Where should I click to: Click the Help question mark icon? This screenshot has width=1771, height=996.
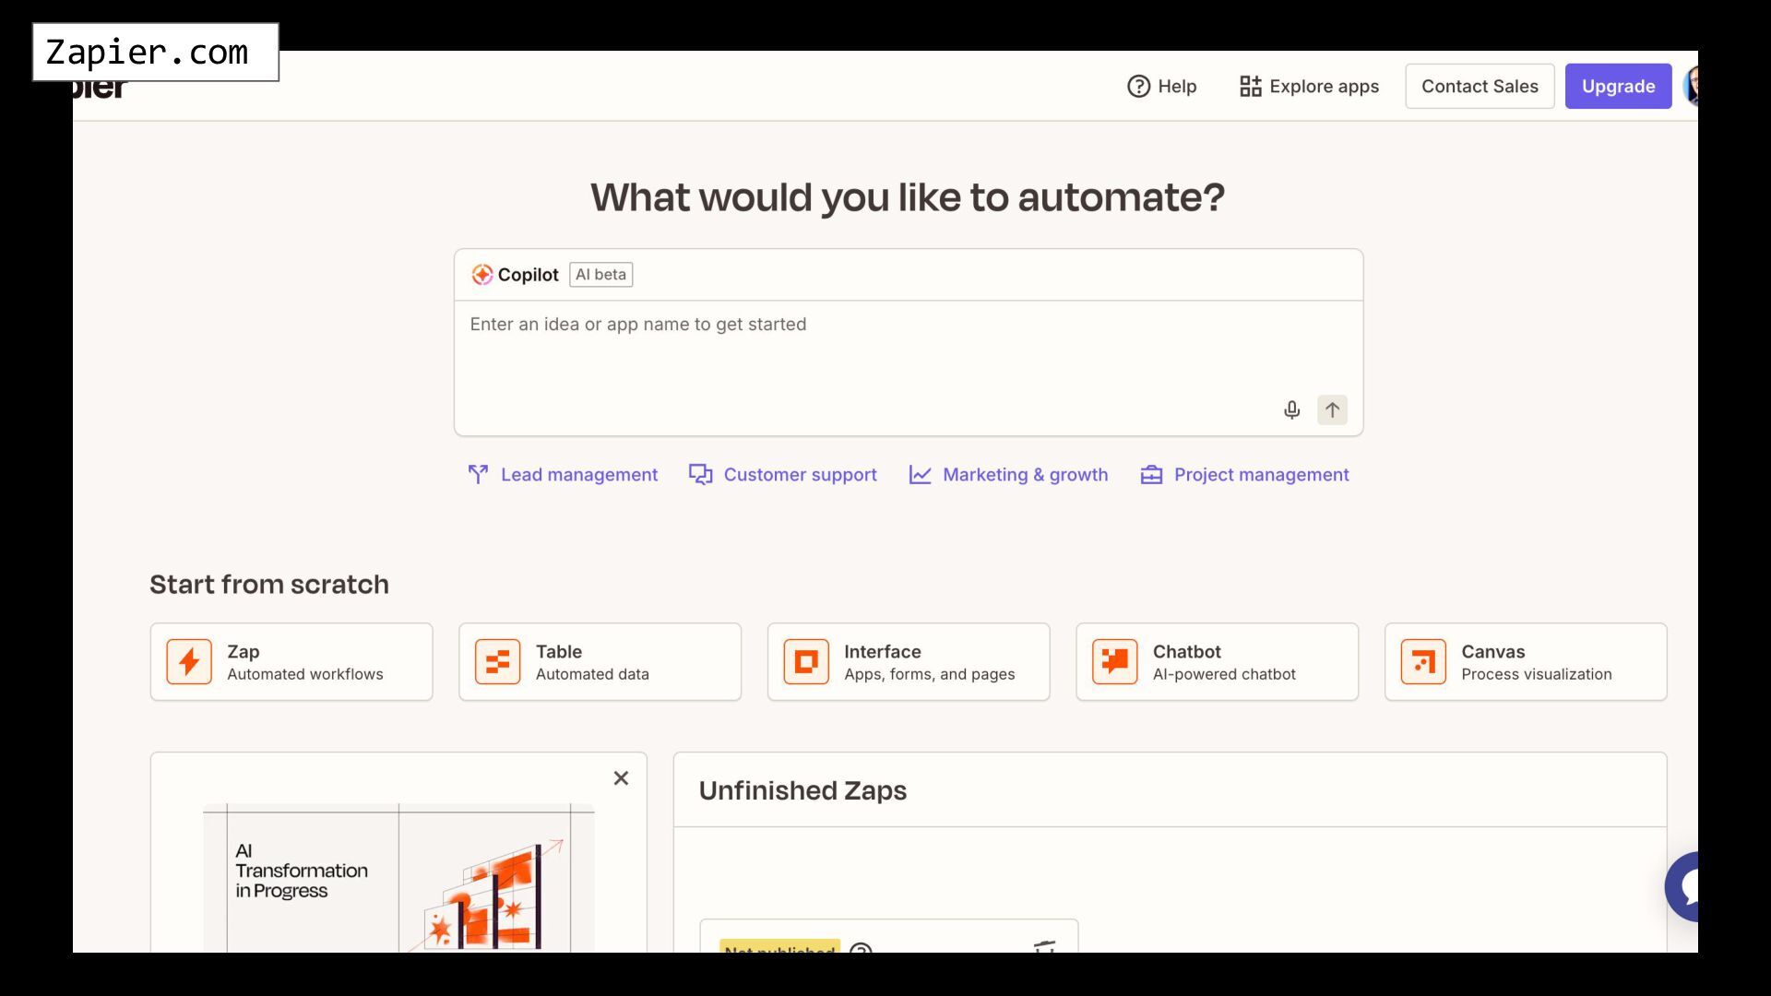click(1139, 86)
